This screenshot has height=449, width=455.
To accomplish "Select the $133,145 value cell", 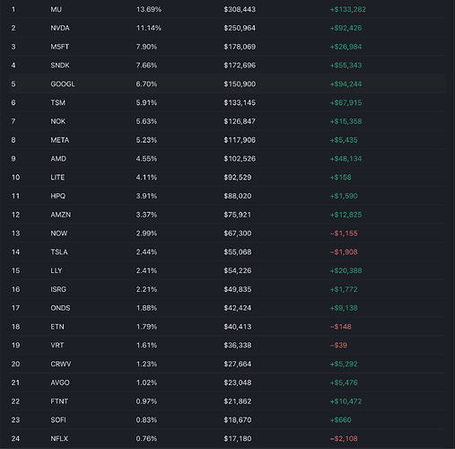I will click(240, 102).
